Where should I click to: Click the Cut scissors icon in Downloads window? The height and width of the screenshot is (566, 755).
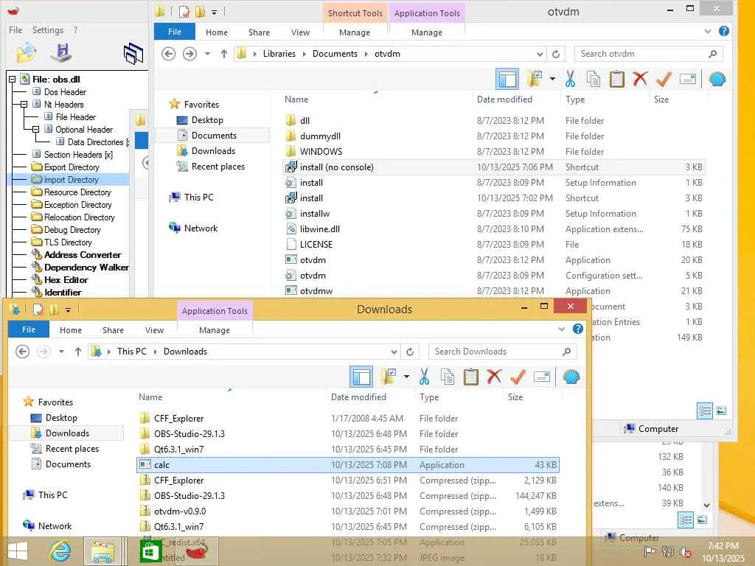[x=424, y=377]
